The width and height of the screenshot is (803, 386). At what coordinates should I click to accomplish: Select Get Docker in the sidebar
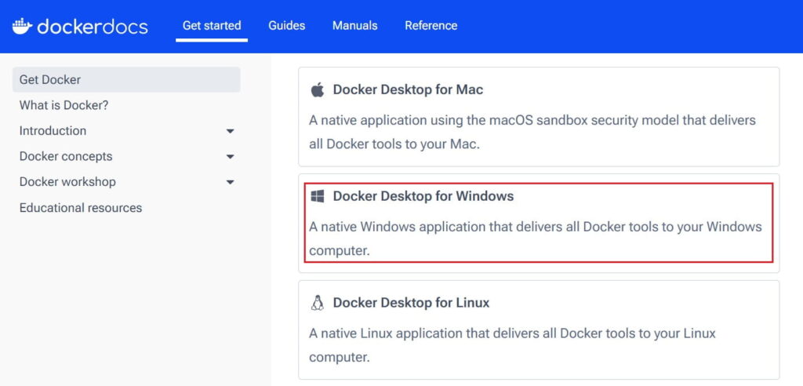click(126, 79)
